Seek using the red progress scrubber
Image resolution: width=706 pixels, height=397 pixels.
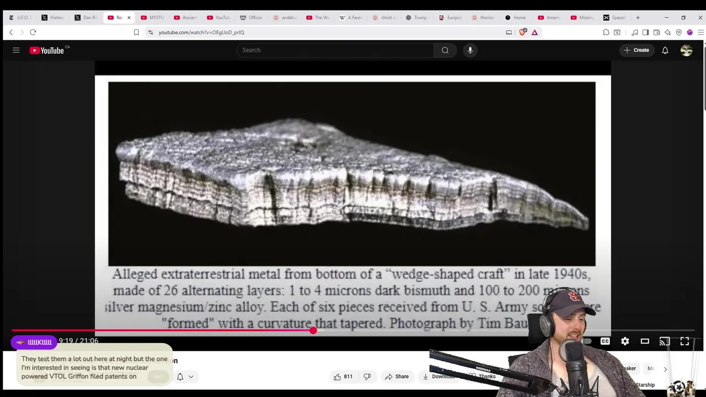313,331
